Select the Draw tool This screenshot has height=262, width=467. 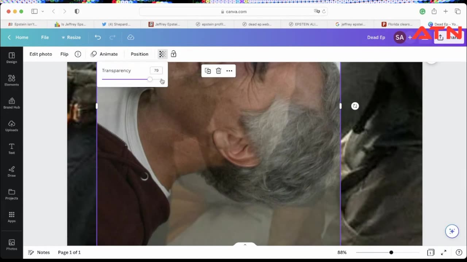[12, 171]
